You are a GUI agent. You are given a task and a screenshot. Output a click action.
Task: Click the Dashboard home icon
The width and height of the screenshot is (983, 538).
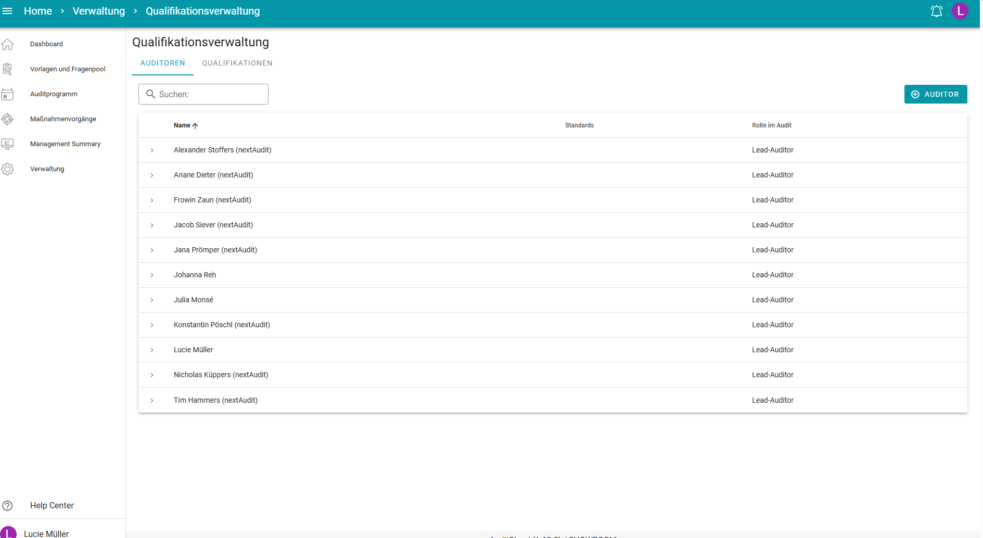[7, 44]
